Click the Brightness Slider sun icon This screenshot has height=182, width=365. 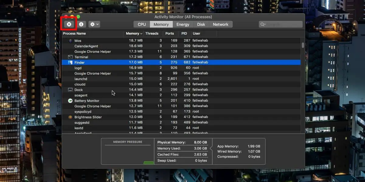70,117
